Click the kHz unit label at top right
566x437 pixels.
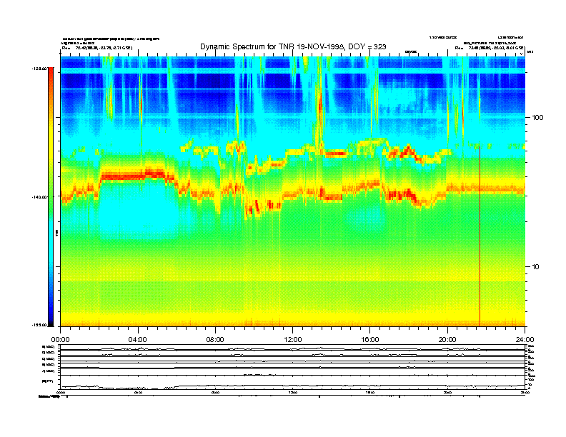(x=530, y=52)
